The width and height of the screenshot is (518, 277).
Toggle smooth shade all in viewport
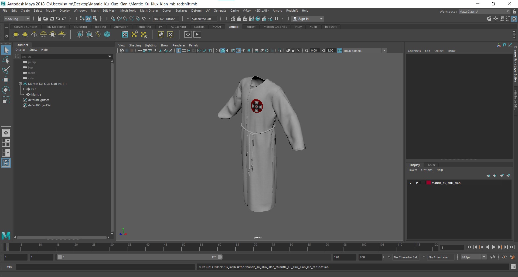(x=223, y=50)
